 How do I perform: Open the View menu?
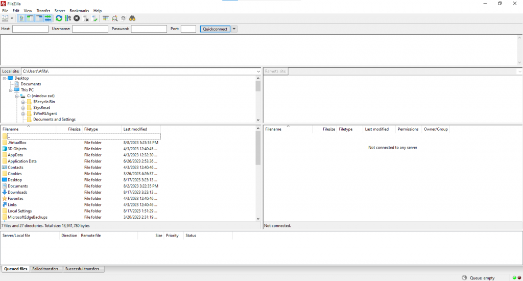(x=28, y=11)
